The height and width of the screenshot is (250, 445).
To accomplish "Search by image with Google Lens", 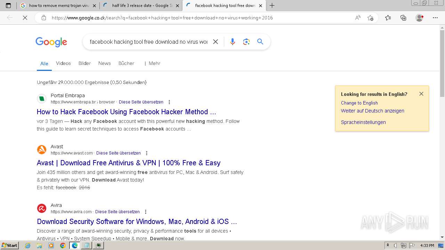I will click(x=246, y=42).
